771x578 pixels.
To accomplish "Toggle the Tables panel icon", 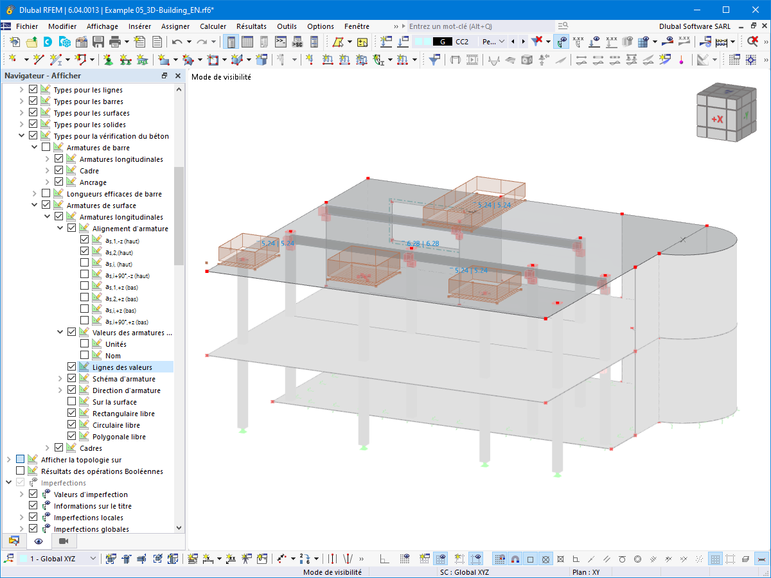I will 247,42.
